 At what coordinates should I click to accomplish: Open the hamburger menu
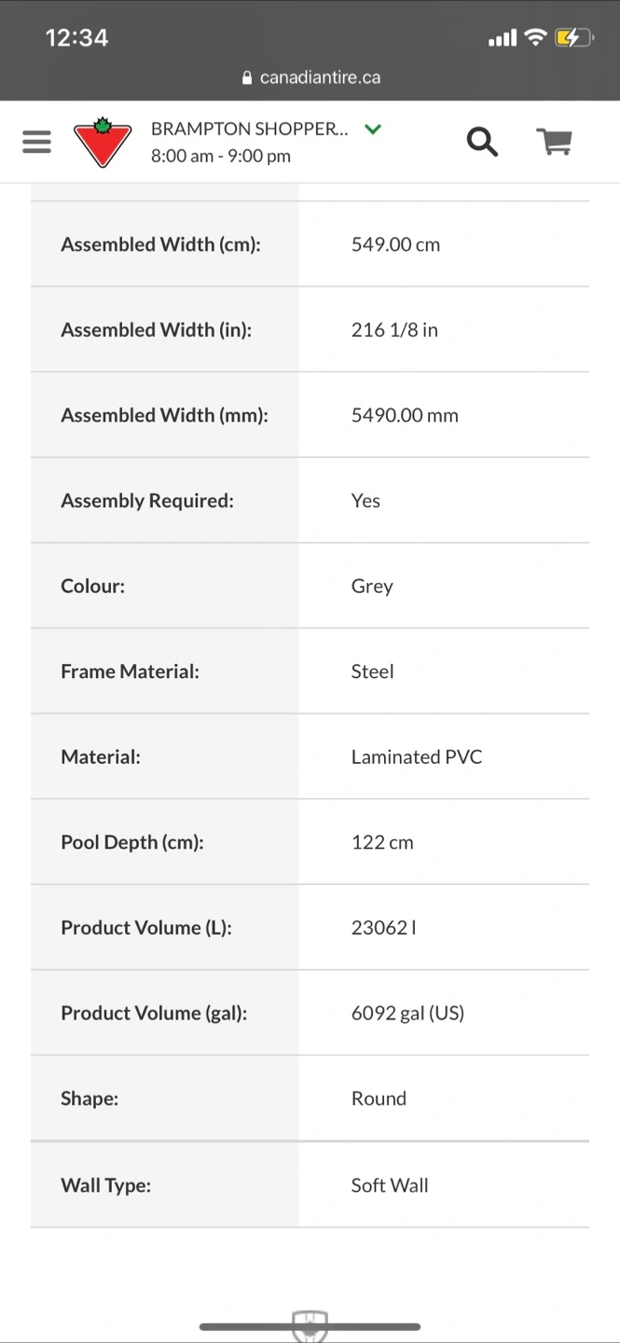click(x=36, y=142)
